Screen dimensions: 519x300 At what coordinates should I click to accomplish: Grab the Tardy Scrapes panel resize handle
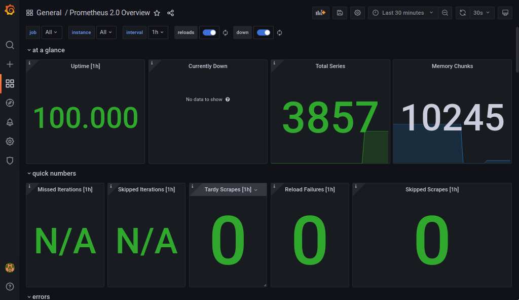point(265,285)
